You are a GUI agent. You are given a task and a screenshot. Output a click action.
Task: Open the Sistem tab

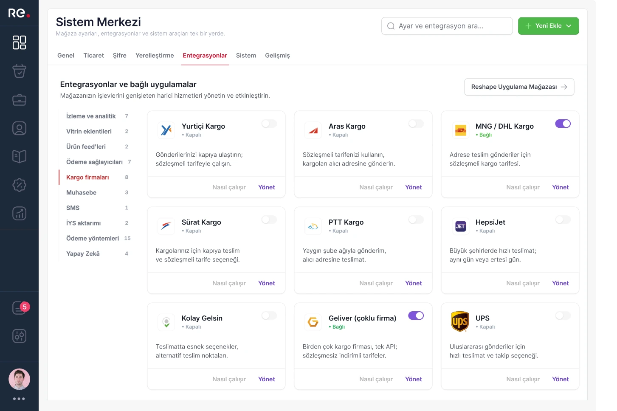click(x=246, y=56)
